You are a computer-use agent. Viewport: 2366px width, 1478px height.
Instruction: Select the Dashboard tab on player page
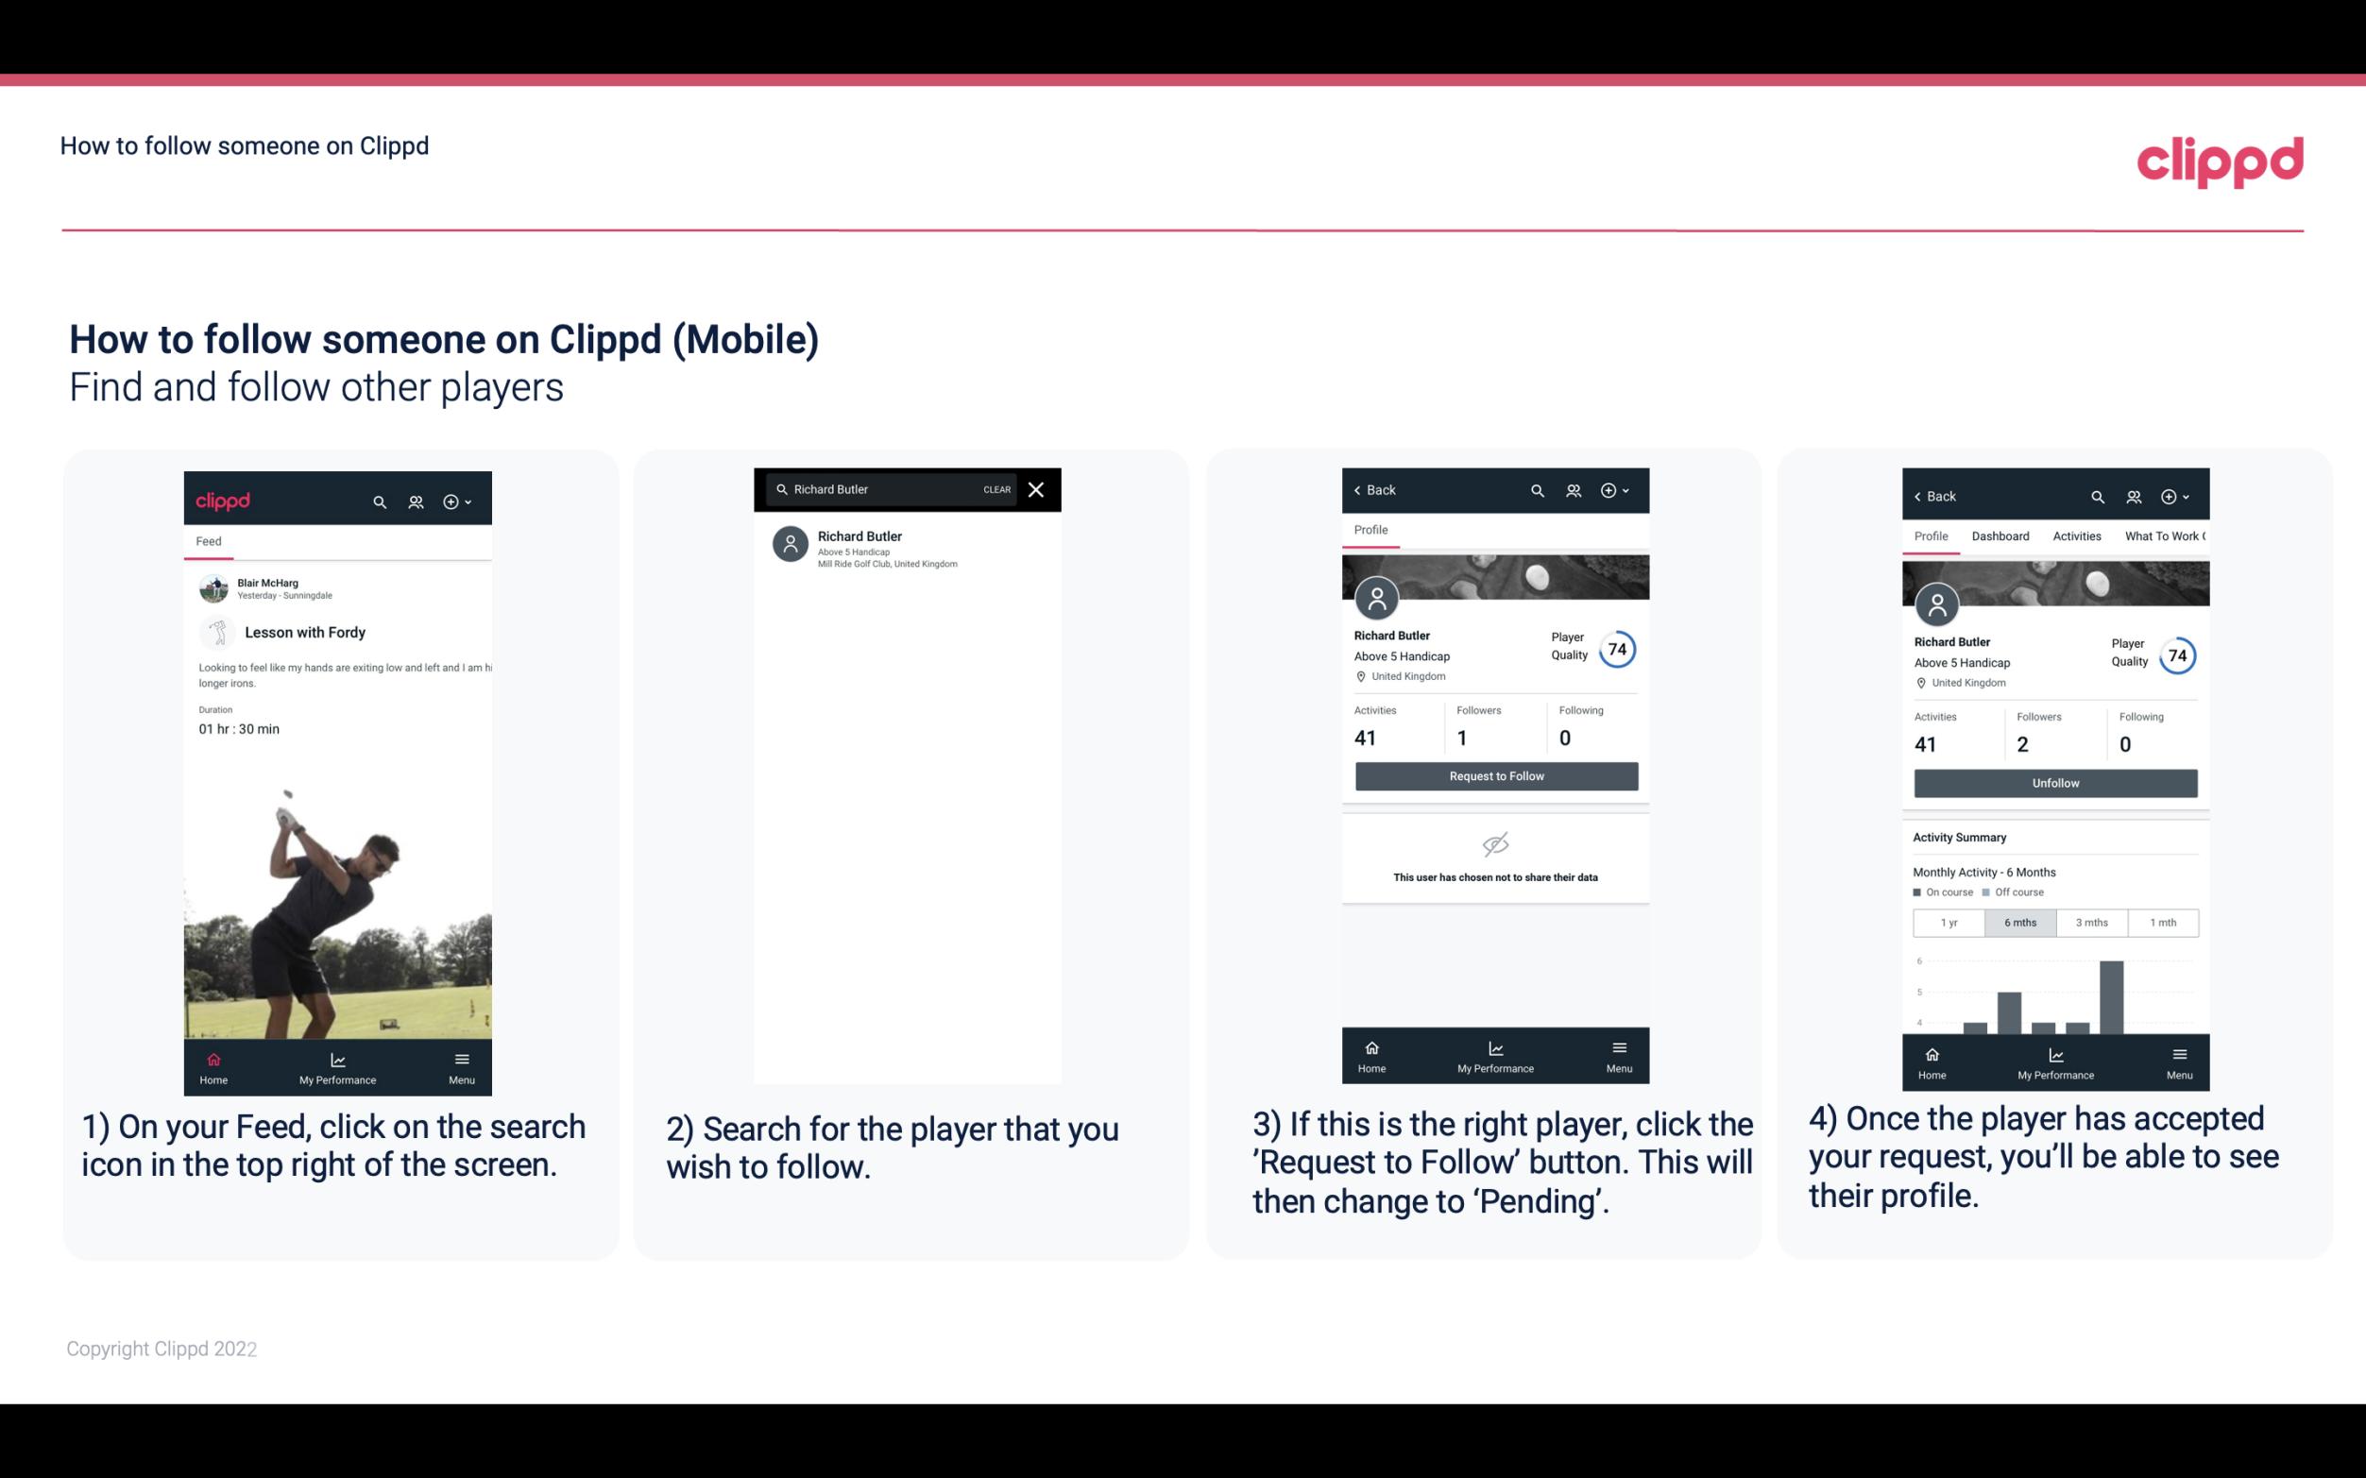pyautogui.click(x=2001, y=536)
